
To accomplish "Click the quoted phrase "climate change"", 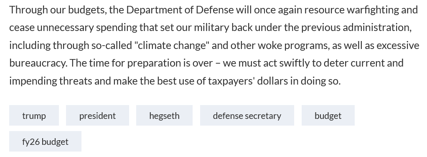I will (172, 45).
